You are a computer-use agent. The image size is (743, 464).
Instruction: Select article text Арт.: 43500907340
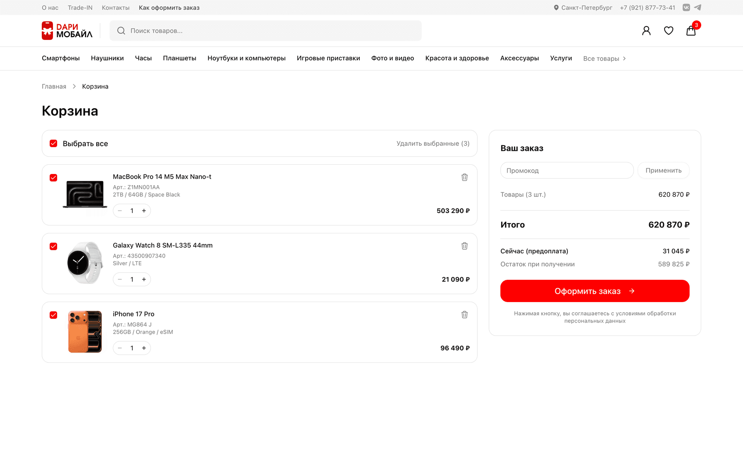[139, 256]
